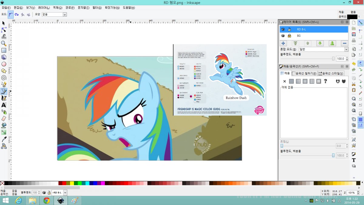364x205 pixels.
Task: Add a new layer with plus button
Action: tap(283, 43)
